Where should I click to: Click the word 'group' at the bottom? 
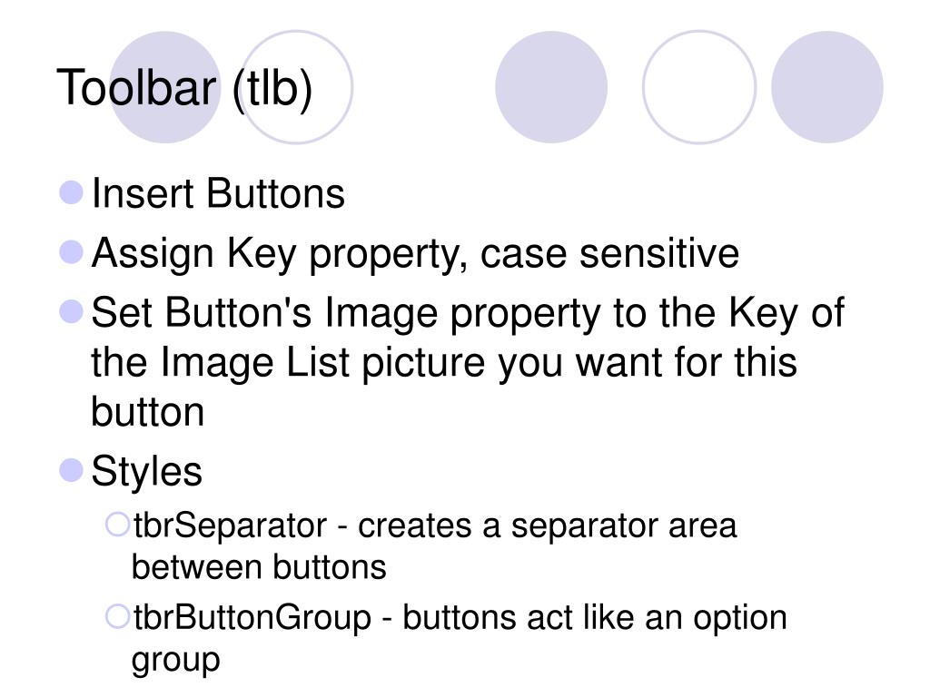175,662
